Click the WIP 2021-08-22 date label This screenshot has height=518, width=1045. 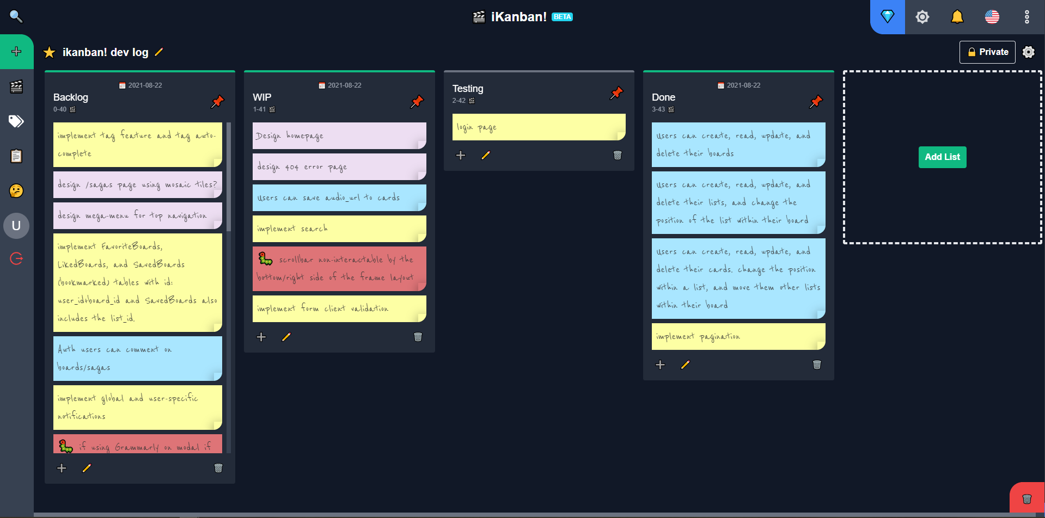tap(340, 85)
